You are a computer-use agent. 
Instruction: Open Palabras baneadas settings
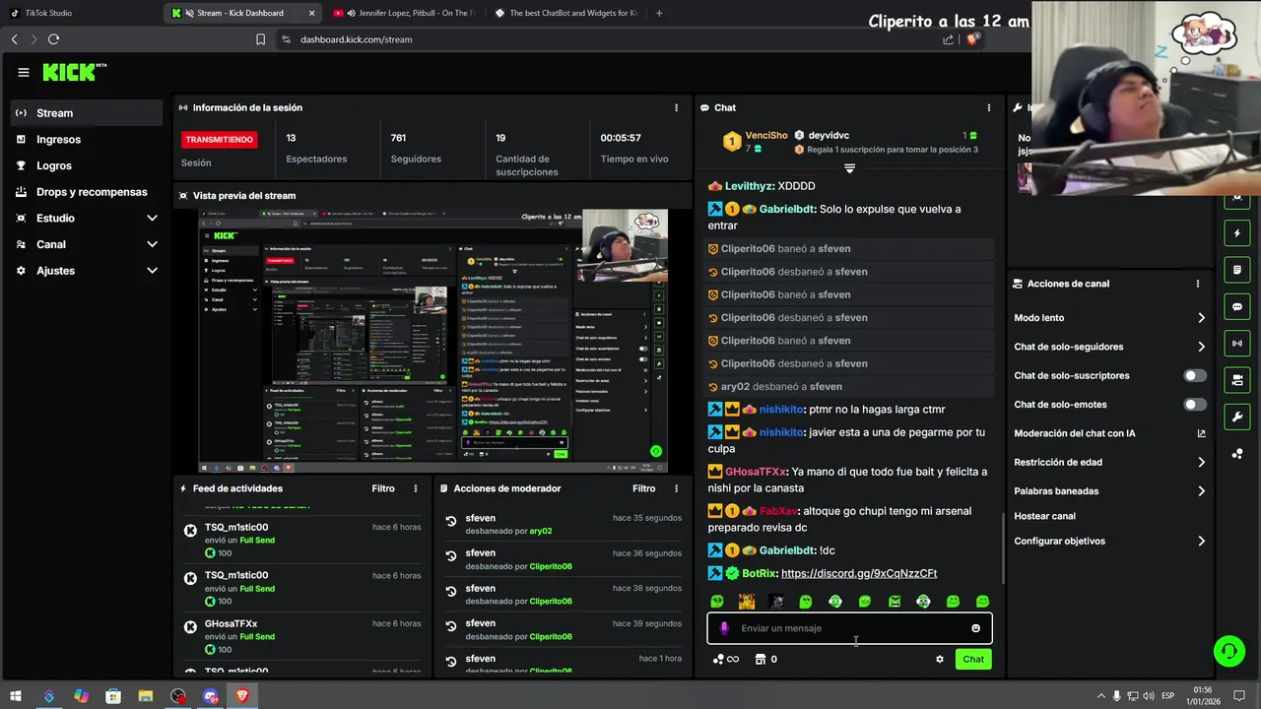click(x=1109, y=490)
